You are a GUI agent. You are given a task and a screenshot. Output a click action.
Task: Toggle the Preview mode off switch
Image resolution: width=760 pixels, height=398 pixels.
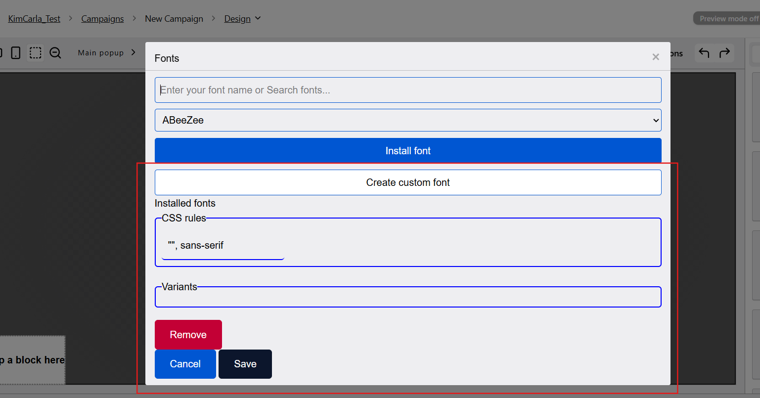tap(726, 19)
